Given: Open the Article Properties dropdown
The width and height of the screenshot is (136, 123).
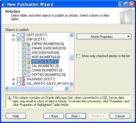Looking at the screenshot, I should click(104, 37).
